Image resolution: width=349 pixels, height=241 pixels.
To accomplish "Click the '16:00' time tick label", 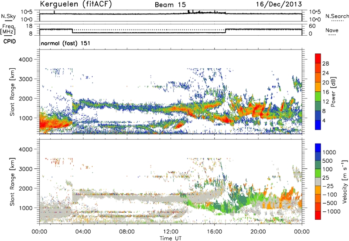I will point(214,232).
